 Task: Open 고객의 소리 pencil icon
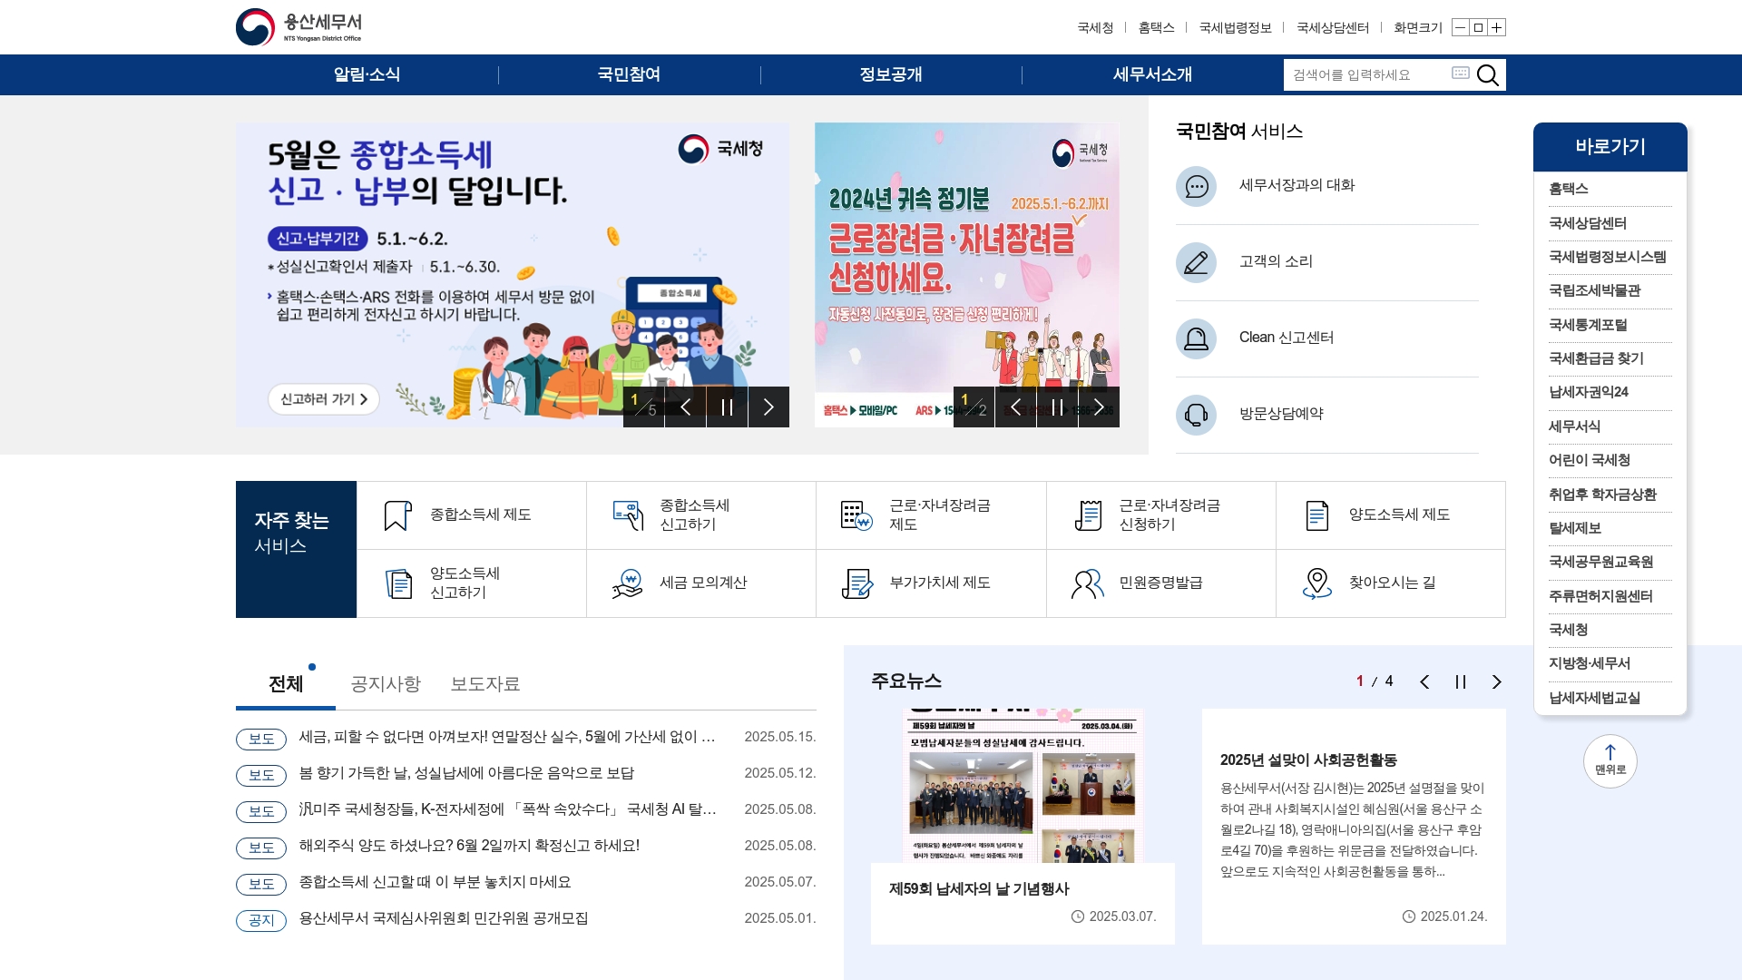1196,262
